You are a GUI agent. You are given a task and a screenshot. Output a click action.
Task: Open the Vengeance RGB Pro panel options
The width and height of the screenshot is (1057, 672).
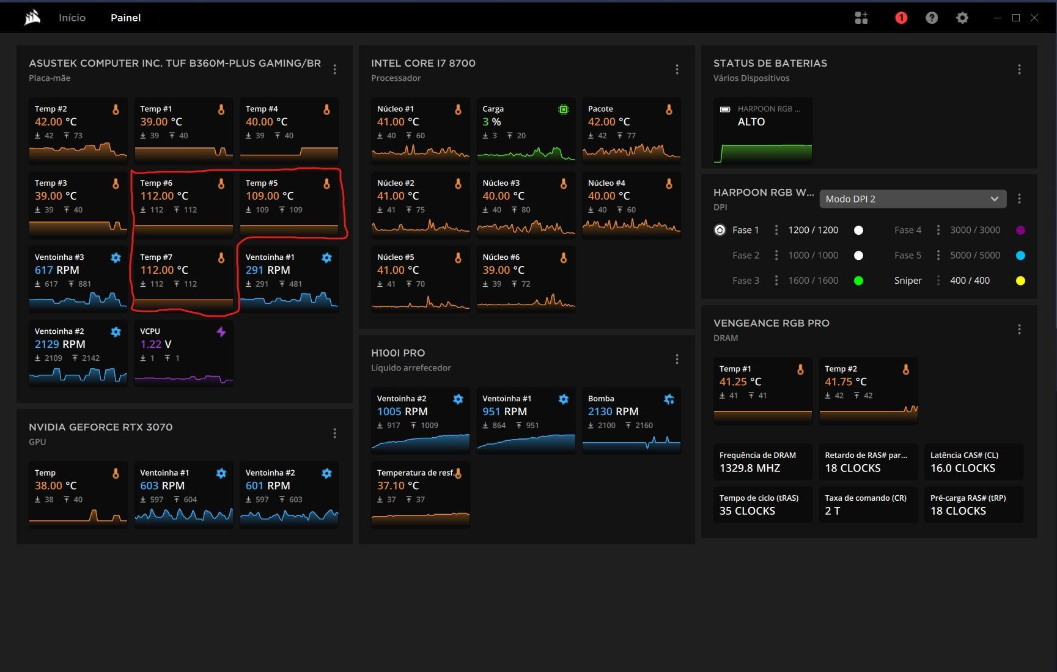(x=1019, y=330)
